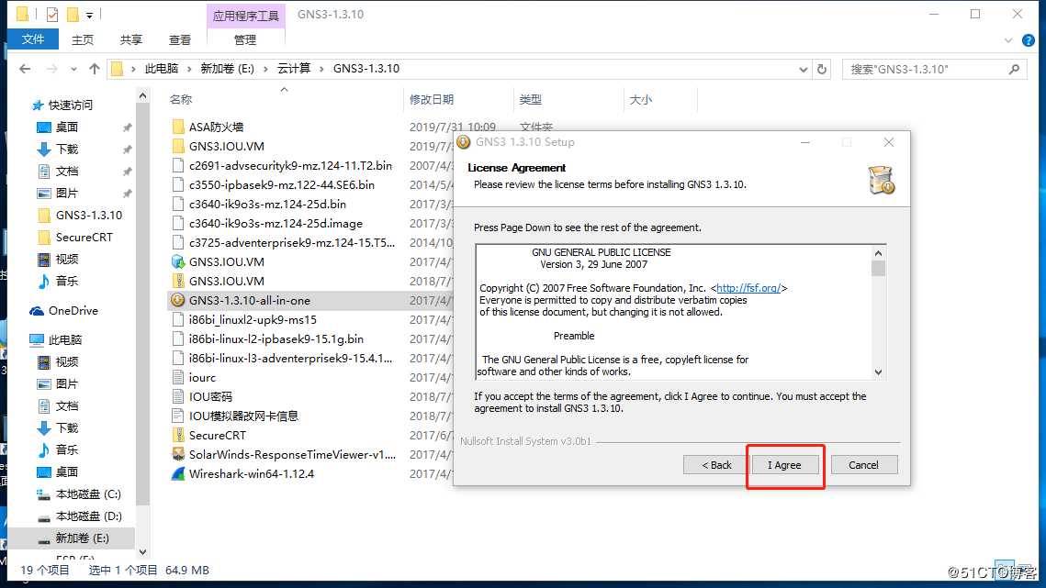Image resolution: width=1046 pixels, height=588 pixels.
Task: Open the 共享 ribbon tab
Action: [130, 40]
